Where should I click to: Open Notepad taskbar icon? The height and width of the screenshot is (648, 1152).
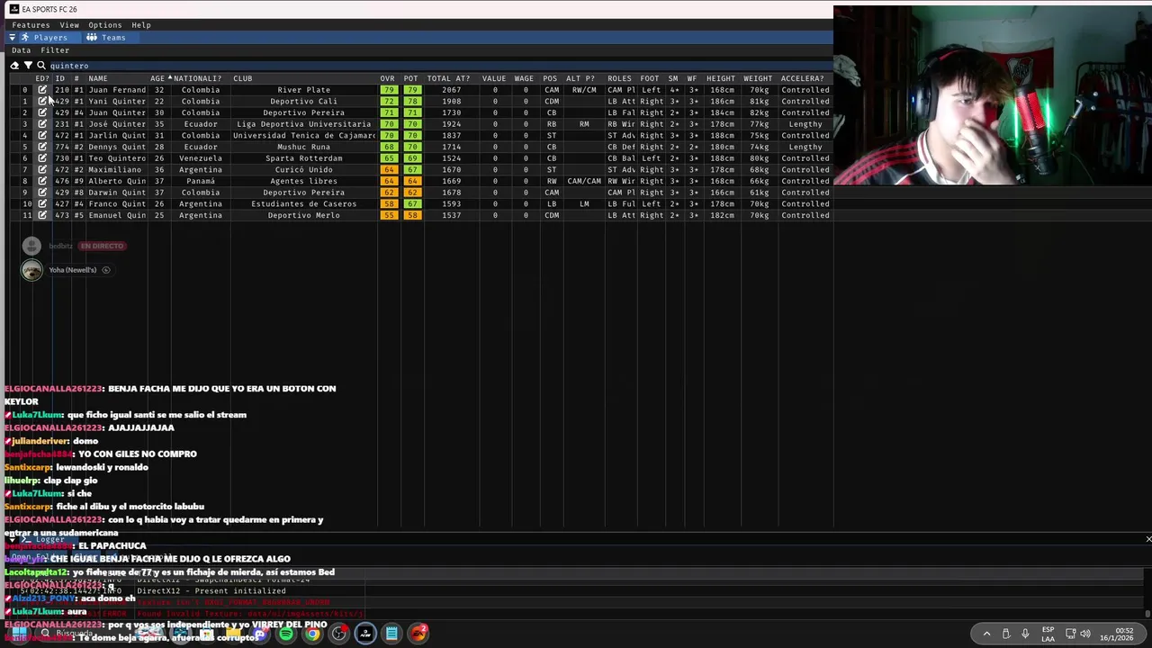click(x=391, y=634)
